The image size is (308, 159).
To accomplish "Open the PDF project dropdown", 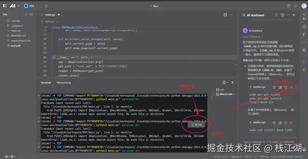I will pos(31,6).
